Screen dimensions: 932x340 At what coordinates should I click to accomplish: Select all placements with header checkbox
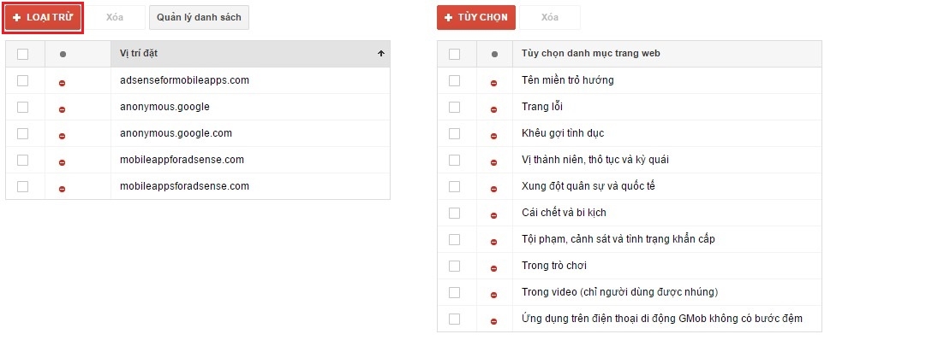(x=22, y=54)
